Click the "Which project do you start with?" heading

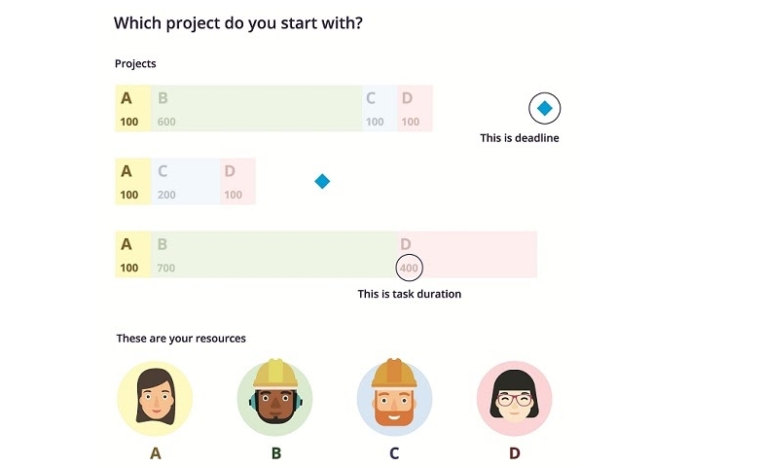point(238,21)
